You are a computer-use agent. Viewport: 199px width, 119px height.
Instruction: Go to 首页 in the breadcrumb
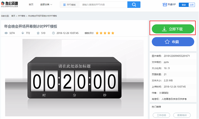pos(13,16)
